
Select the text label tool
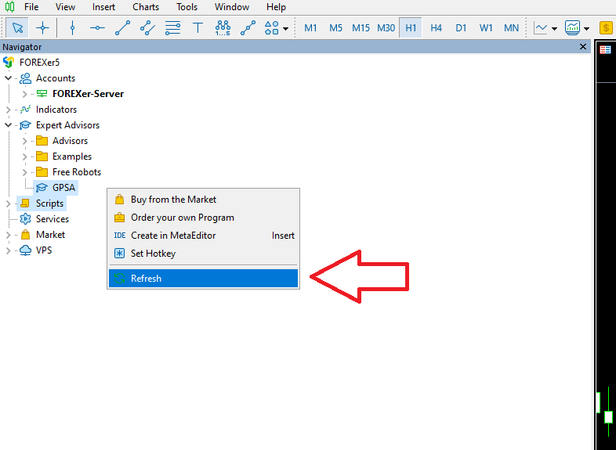pyautogui.click(x=198, y=28)
